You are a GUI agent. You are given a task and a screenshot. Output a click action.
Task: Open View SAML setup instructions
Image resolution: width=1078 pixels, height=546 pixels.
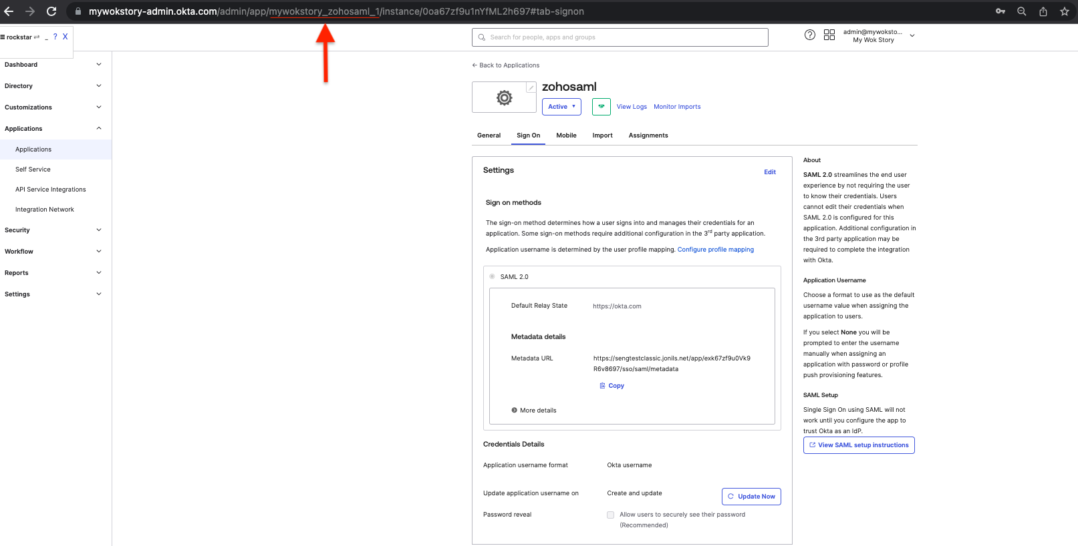pyautogui.click(x=858, y=445)
